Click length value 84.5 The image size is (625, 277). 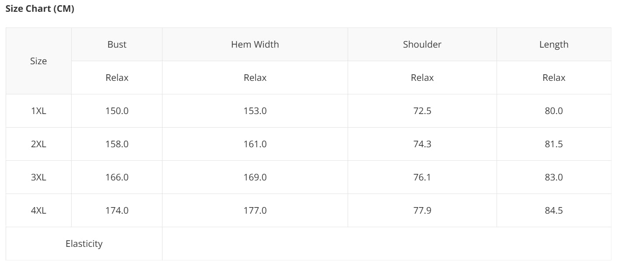pyautogui.click(x=553, y=211)
